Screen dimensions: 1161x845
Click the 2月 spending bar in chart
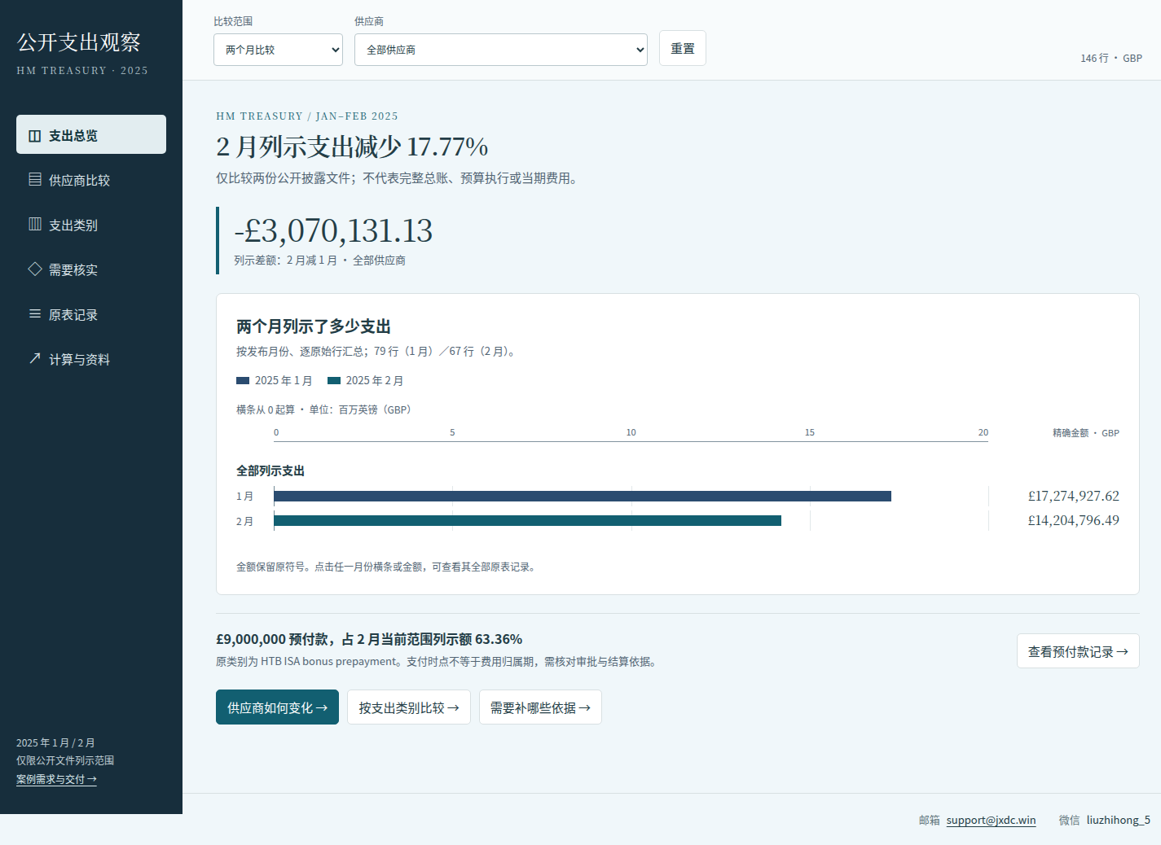click(528, 520)
